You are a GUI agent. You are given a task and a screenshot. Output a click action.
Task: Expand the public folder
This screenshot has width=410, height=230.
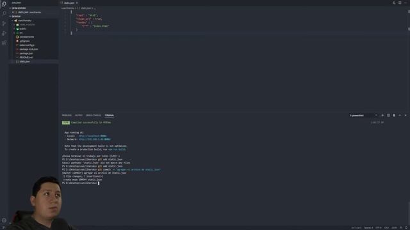(x=23, y=29)
